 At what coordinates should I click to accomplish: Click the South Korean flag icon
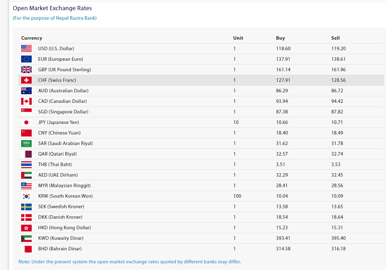pyautogui.click(x=26, y=196)
